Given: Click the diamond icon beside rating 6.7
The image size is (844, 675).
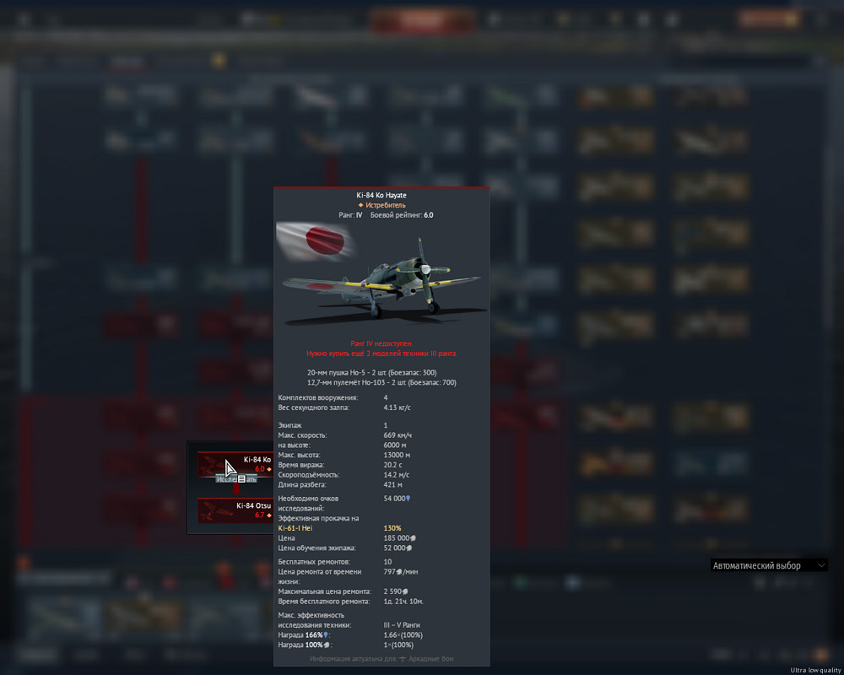Looking at the screenshot, I should [x=269, y=516].
